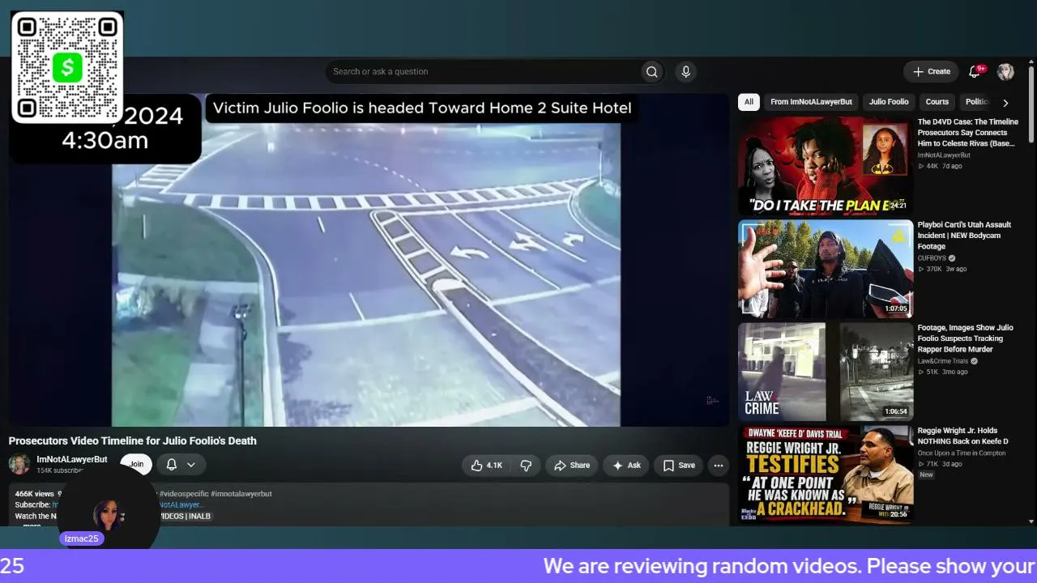Select the Julio Foolio filter chip
This screenshot has width=1037, height=583.
tap(889, 102)
